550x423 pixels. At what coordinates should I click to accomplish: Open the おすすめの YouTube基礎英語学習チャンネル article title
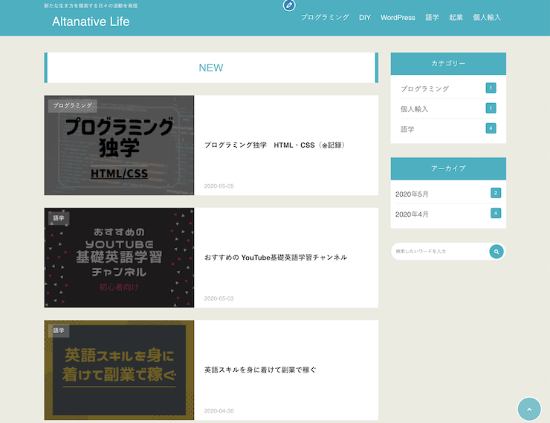pos(275,258)
